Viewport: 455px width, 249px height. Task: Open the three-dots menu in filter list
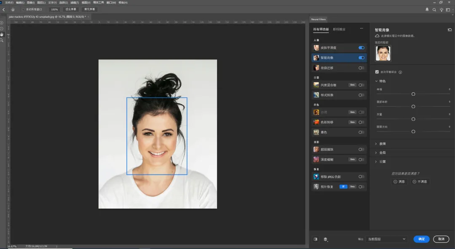click(x=361, y=29)
